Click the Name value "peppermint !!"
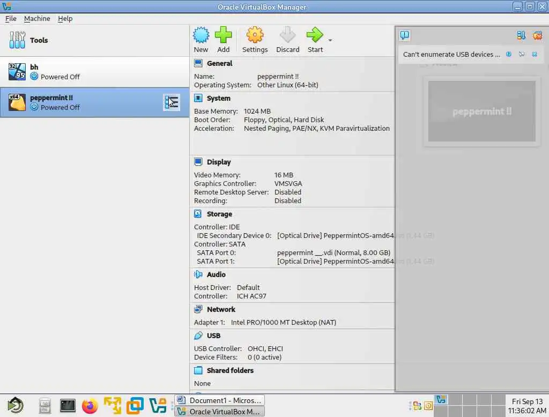Viewport: 549px width, 417px height. (278, 76)
